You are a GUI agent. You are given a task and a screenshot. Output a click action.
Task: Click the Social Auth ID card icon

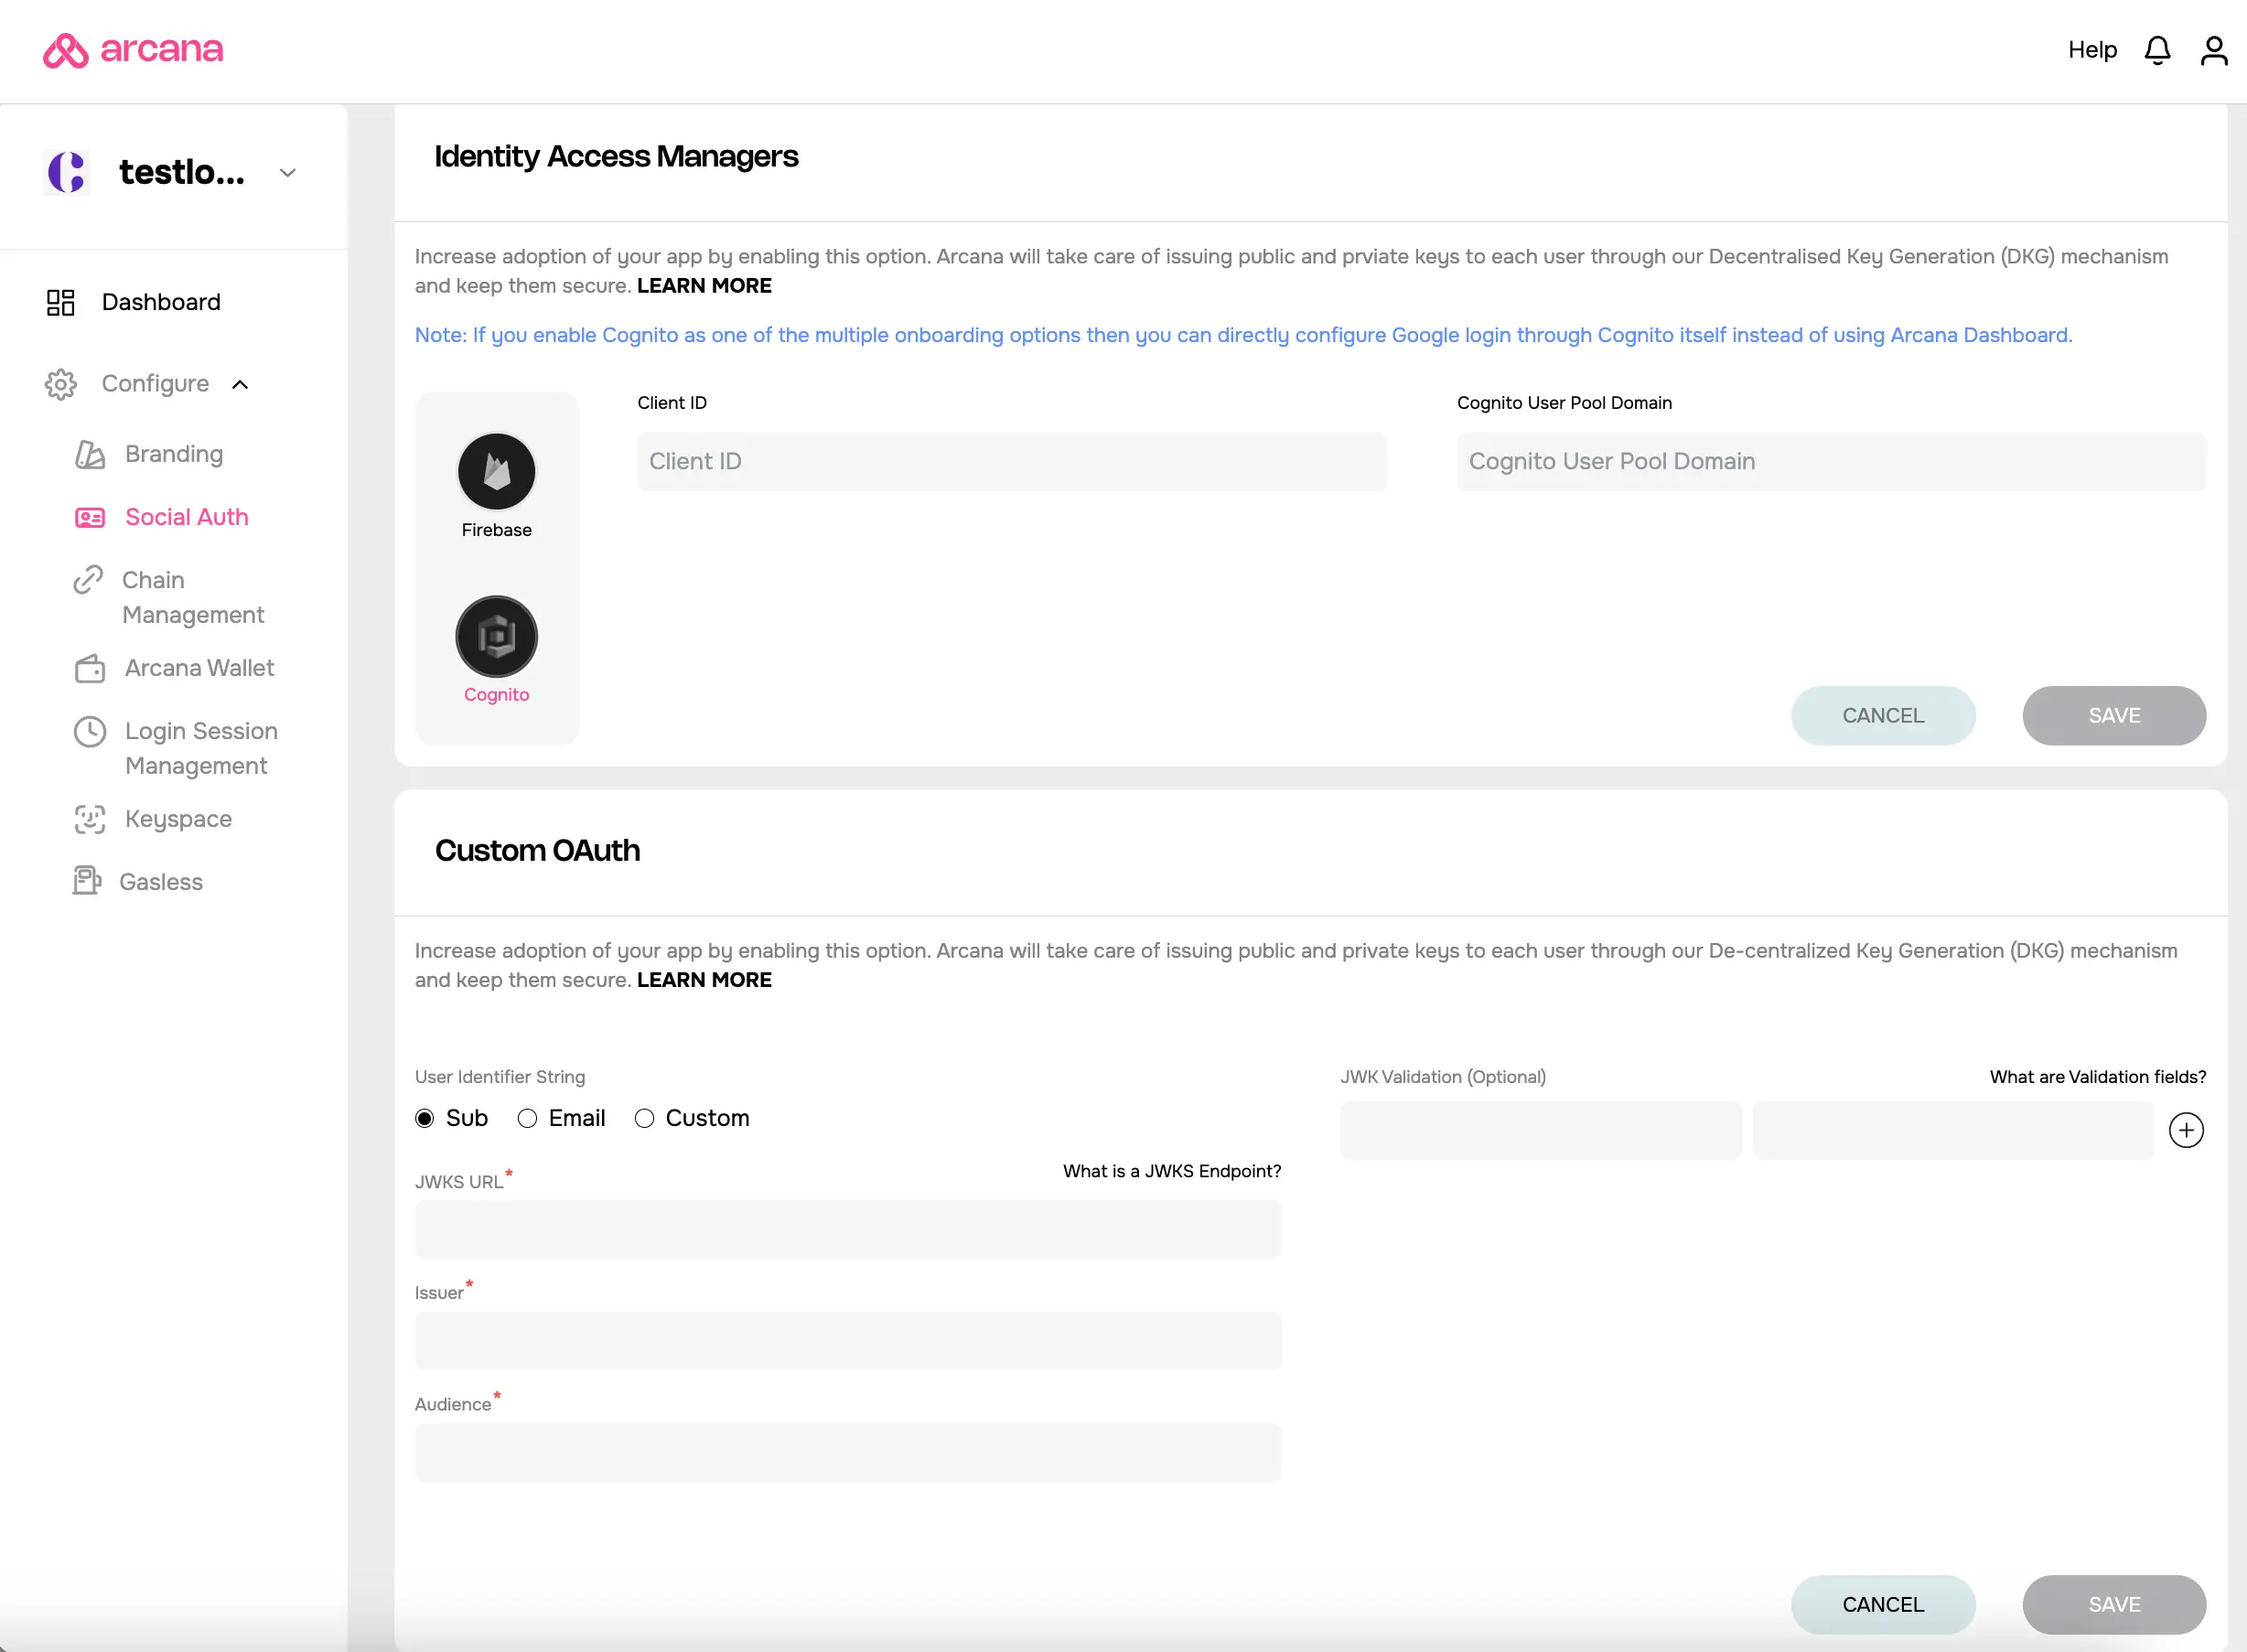[x=90, y=517]
